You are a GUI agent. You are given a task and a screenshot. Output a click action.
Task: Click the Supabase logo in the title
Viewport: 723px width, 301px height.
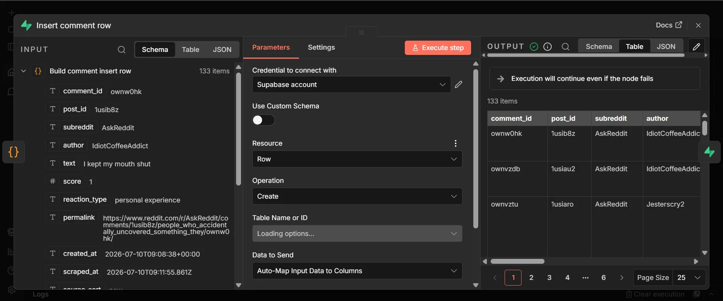click(x=26, y=25)
